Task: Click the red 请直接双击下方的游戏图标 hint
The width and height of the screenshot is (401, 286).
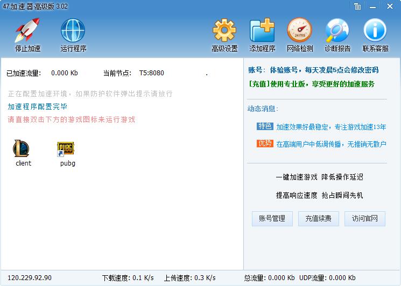Action: click(x=72, y=119)
